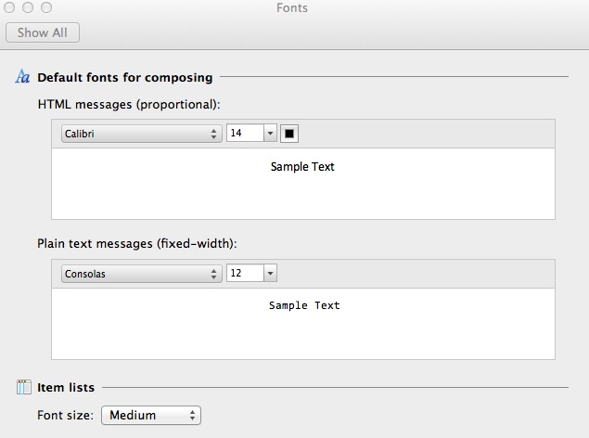Click the fonts icon beside Default fonts heading

point(23,77)
